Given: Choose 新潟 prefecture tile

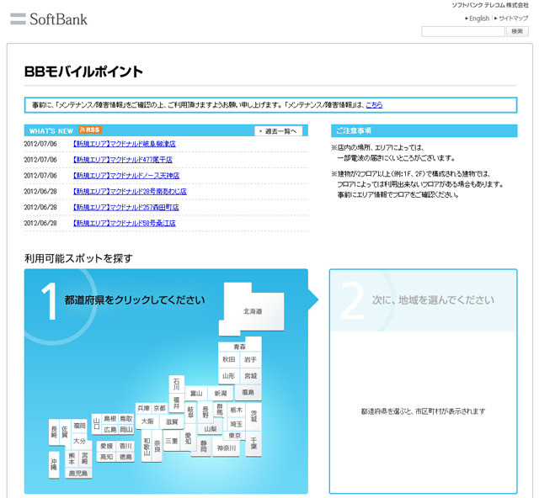Looking at the screenshot, I should [221, 393].
